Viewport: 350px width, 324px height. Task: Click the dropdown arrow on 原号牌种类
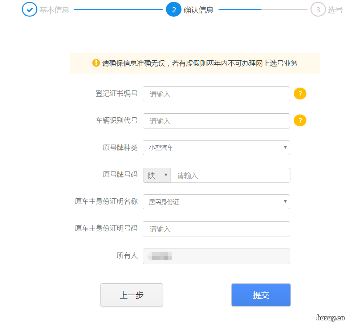[285, 147]
